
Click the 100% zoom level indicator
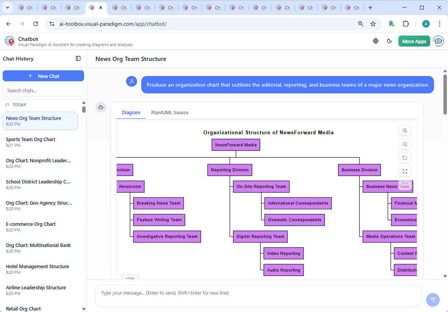coord(130,278)
